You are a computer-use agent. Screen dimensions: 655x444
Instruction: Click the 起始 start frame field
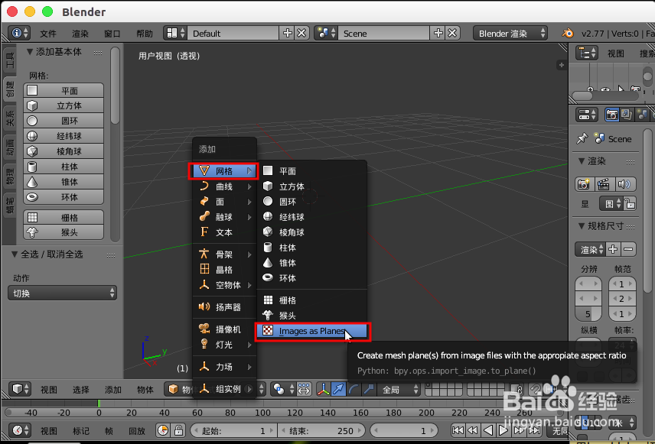233,431
